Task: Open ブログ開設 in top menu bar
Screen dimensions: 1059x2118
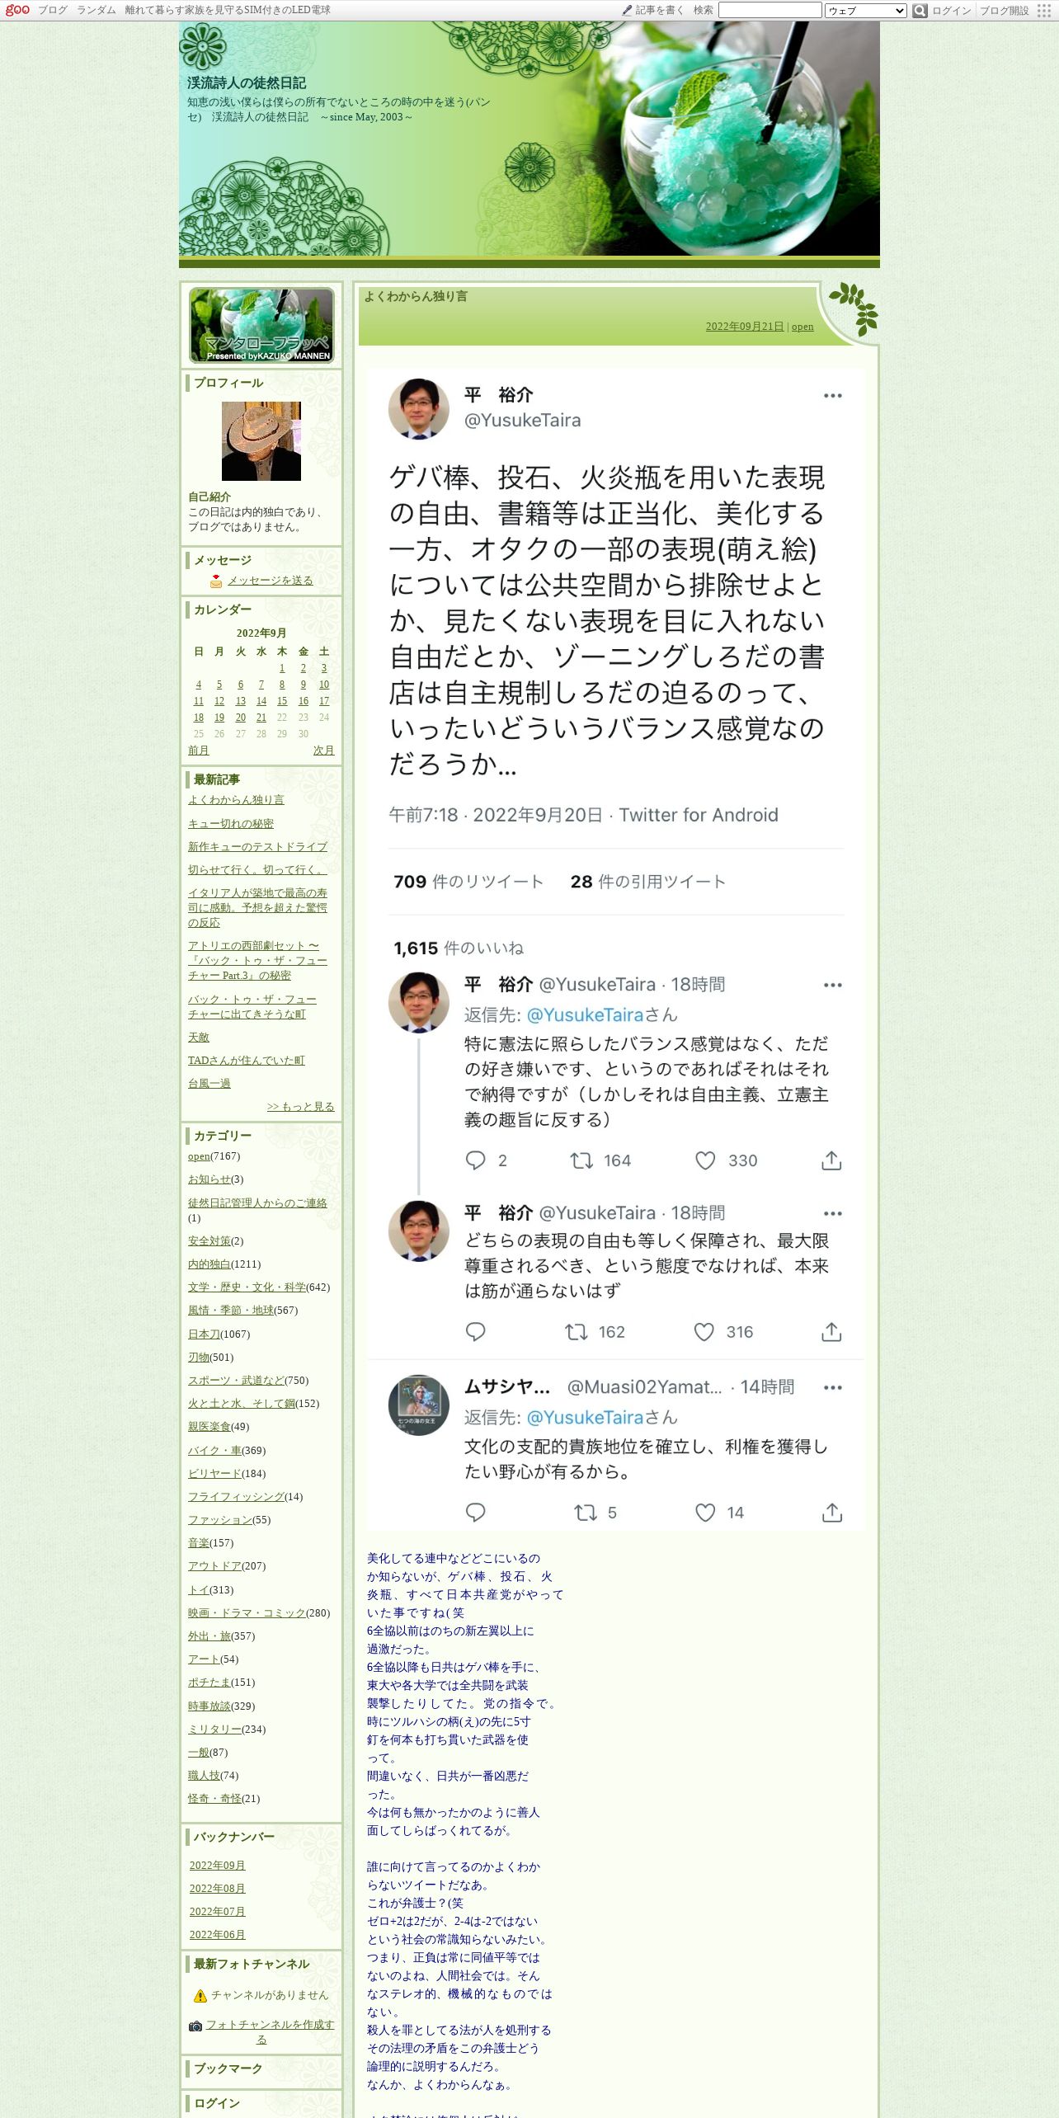Action: 1004,11
